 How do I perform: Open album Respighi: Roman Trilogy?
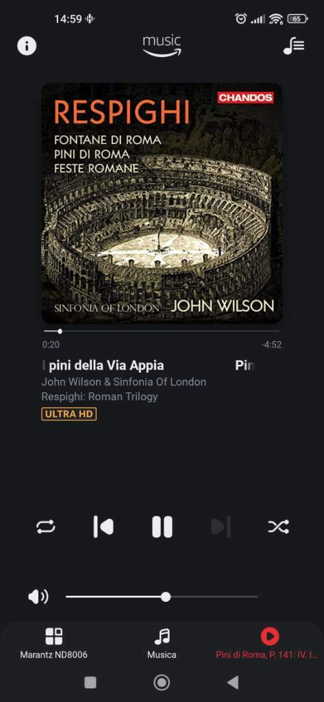click(99, 397)
